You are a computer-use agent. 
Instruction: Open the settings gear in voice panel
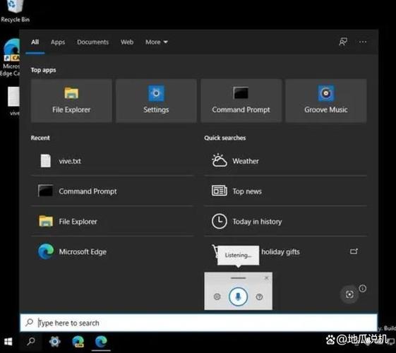tap(217, 297)
